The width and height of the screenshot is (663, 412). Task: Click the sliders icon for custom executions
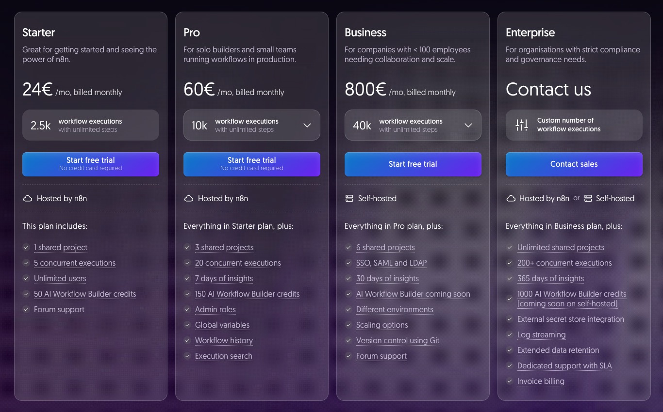522,125
